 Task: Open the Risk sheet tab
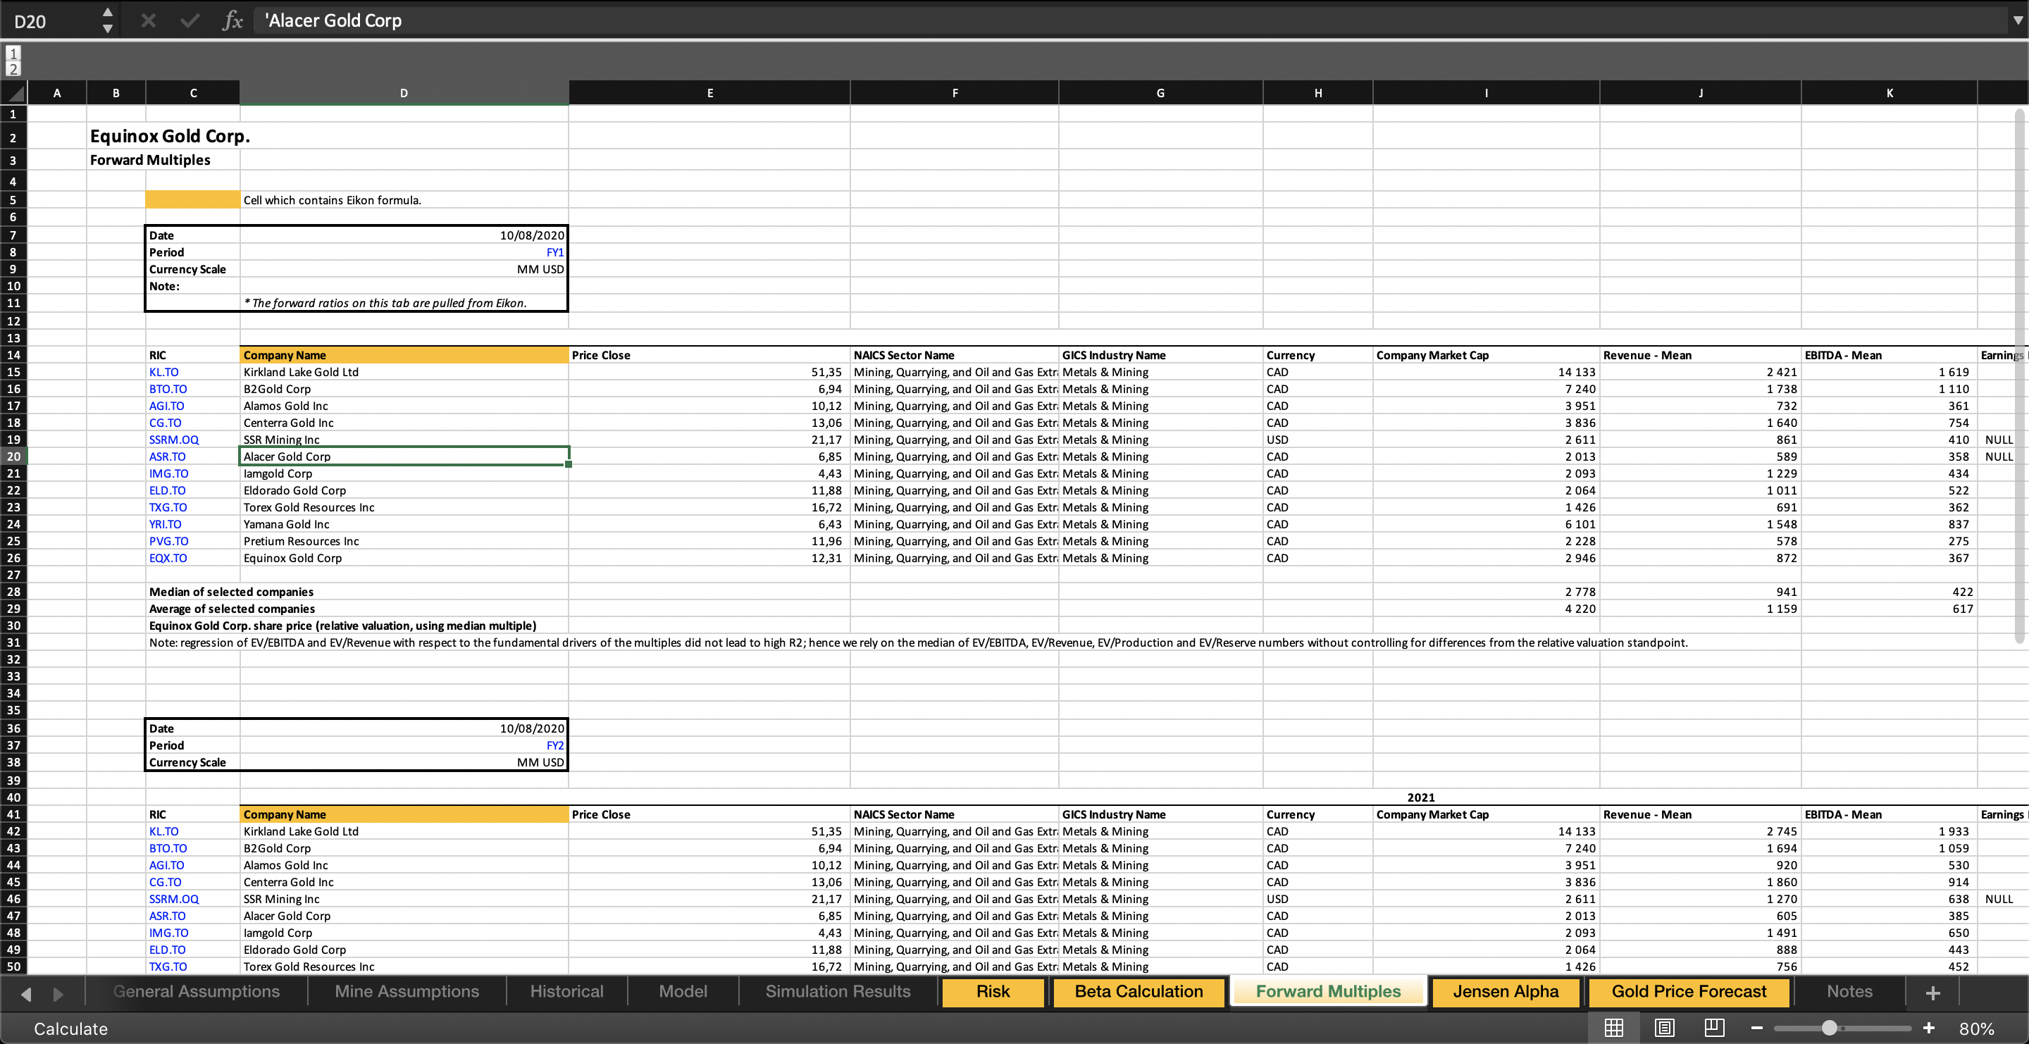point(993,991)
